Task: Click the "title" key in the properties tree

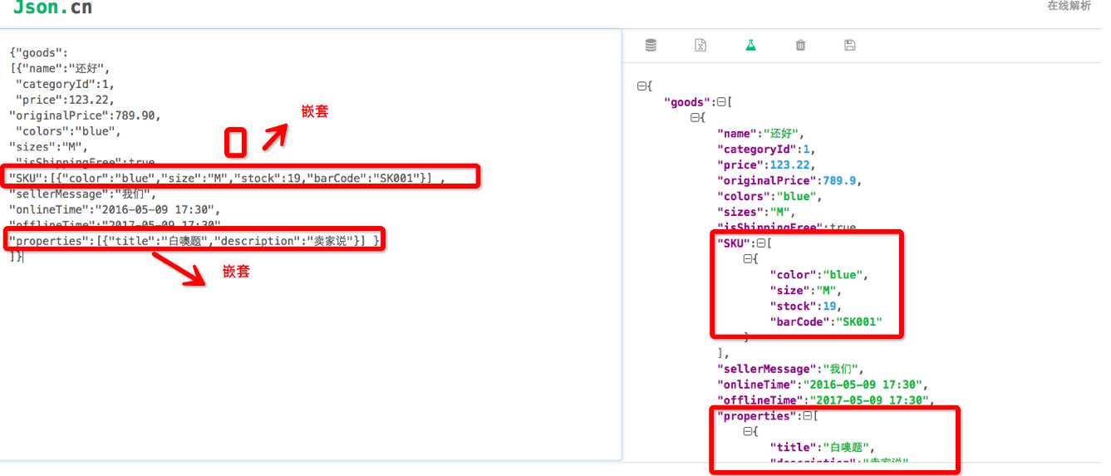Action: click(x=794, y=447)
